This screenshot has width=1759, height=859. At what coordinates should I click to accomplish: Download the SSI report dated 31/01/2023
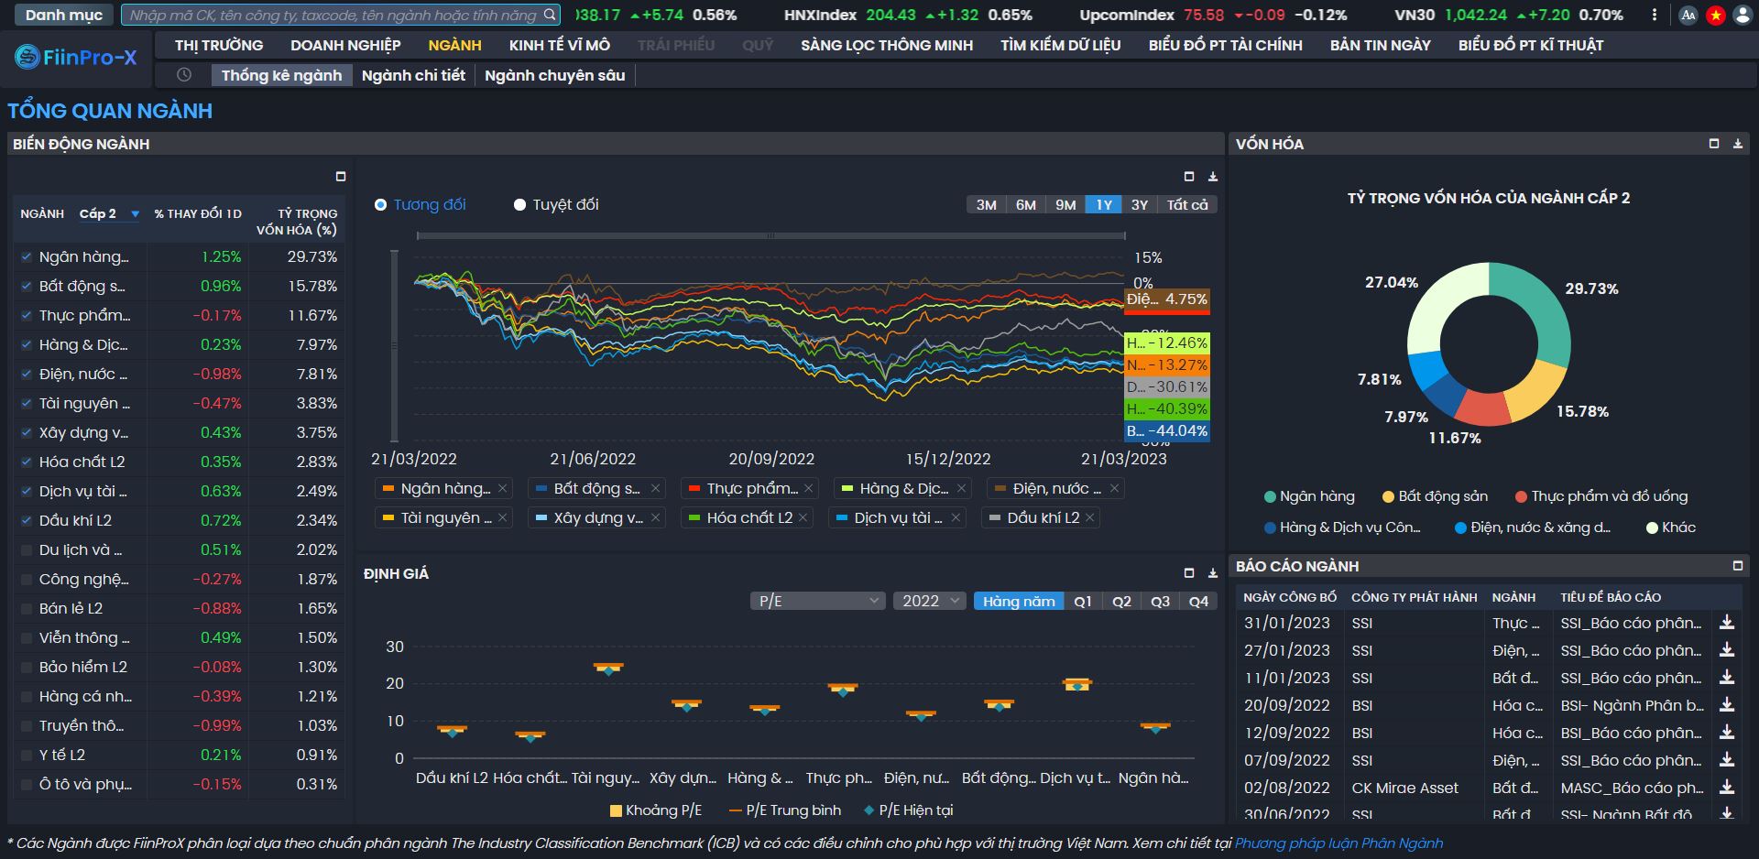click(x=1727, y=623)
